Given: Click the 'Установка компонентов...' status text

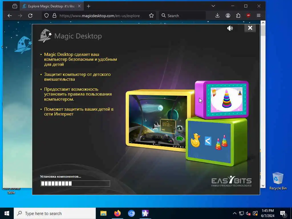Looking at the screenshot, I should click(60, 177).
